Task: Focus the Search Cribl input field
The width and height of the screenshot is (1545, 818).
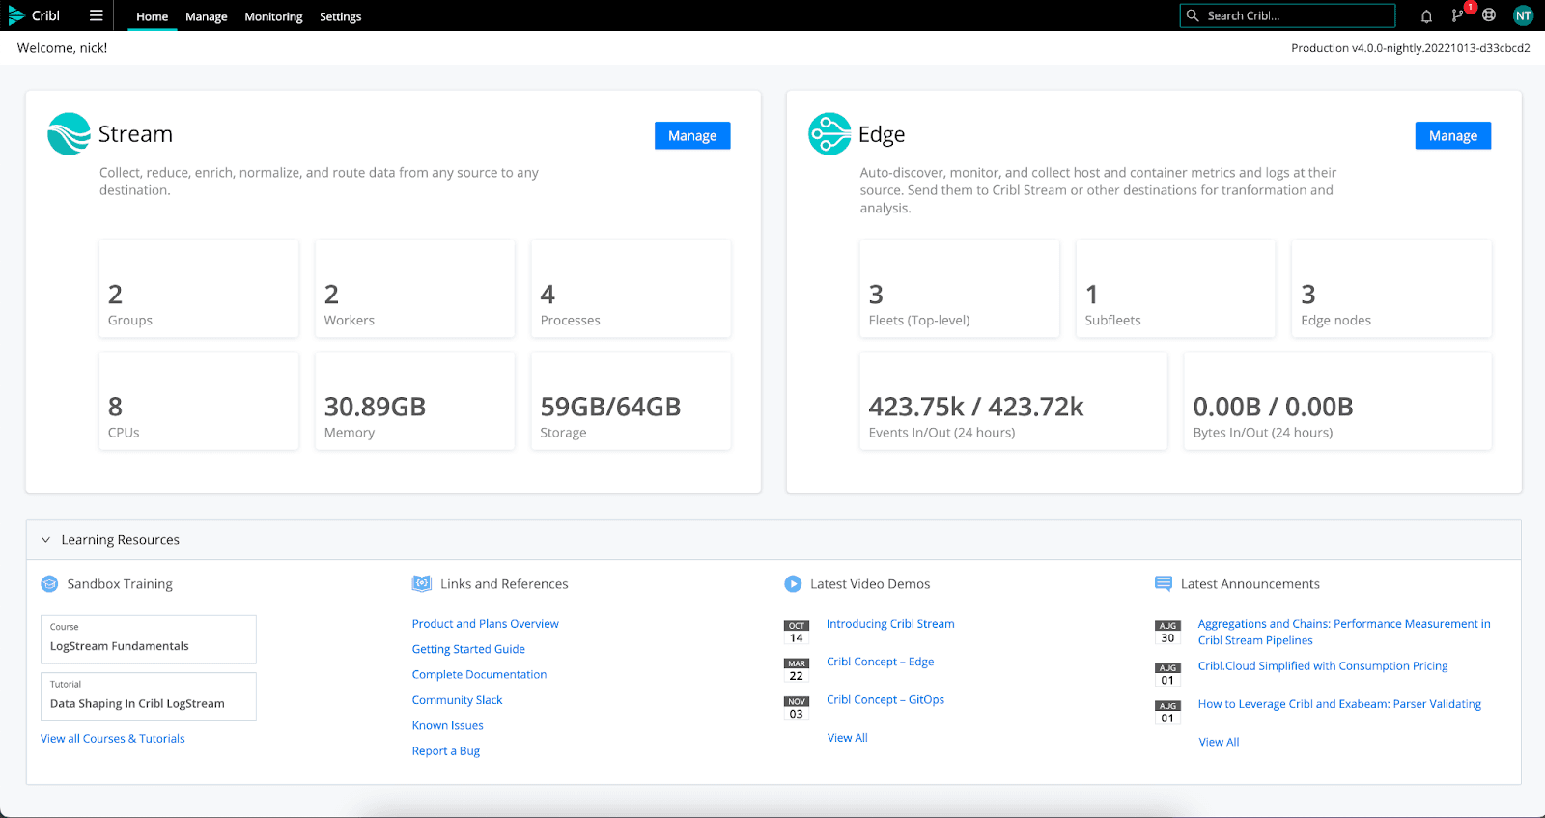Action: [x=1294, y=15]
